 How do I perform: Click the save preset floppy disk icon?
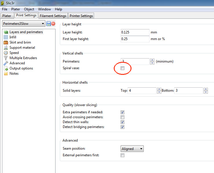point(49,24)
